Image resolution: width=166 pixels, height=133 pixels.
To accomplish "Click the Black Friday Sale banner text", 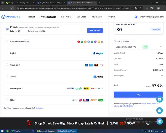I will pyautogui.click(x=69, y=123).
